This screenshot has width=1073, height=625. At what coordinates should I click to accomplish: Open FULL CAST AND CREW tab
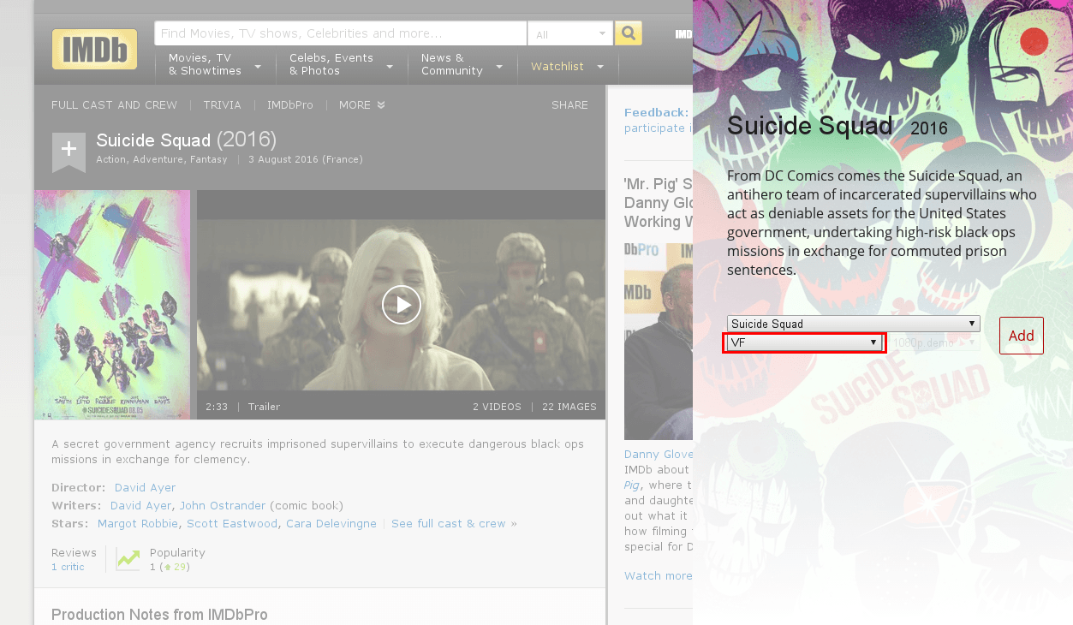(x=114, y=105)
